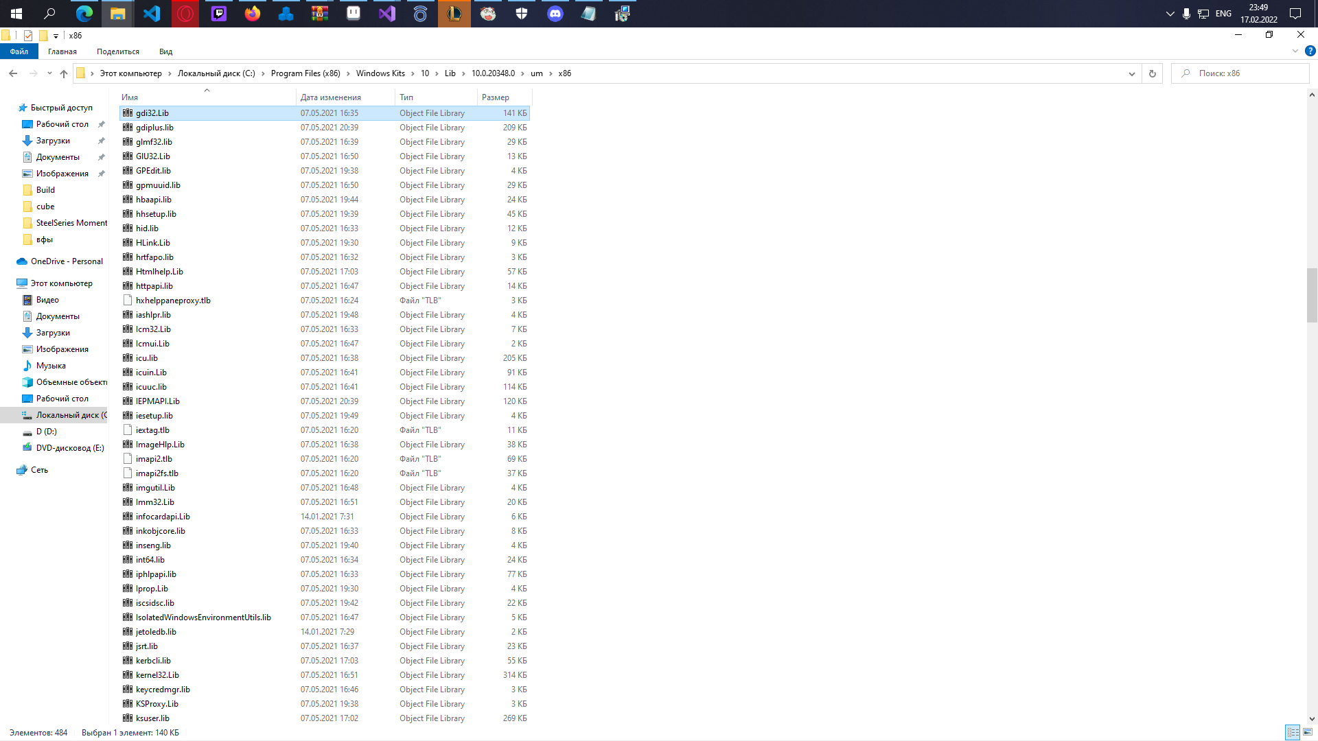Sort by Дата изменения column header
This screenshot has height=741, width=1318.
pyautogui.click(x=346, y=97)
